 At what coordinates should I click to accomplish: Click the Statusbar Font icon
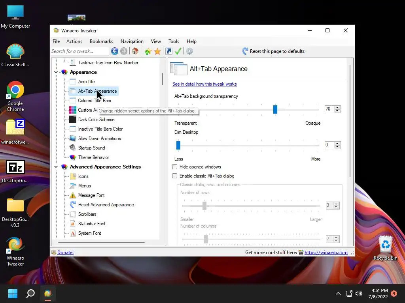(73, 224)
